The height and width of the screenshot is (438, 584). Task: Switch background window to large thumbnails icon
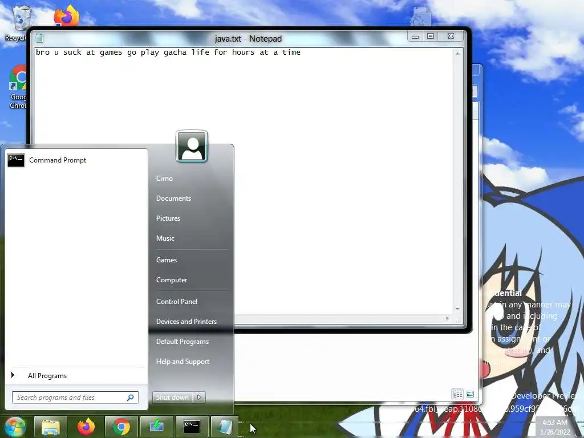(x=470, y=394)
